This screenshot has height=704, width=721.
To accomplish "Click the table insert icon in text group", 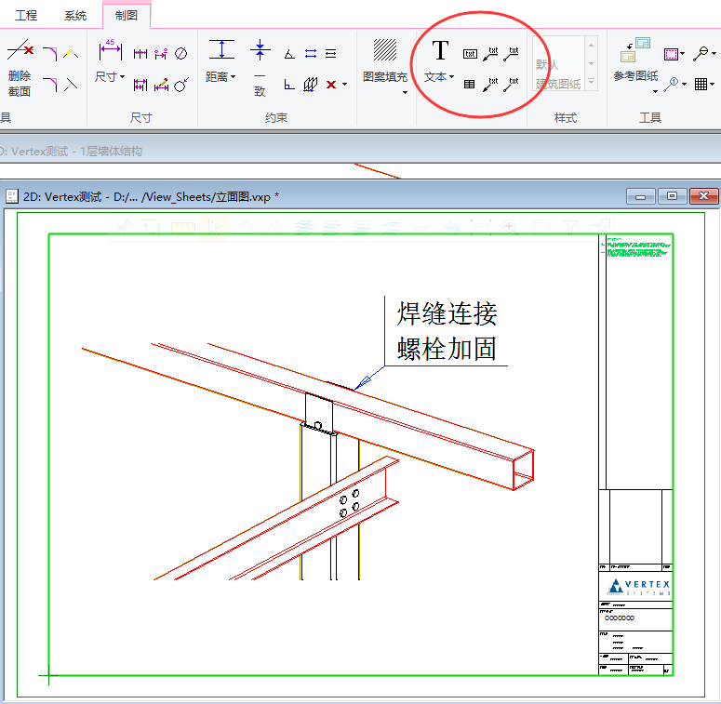I will (470, 84).
